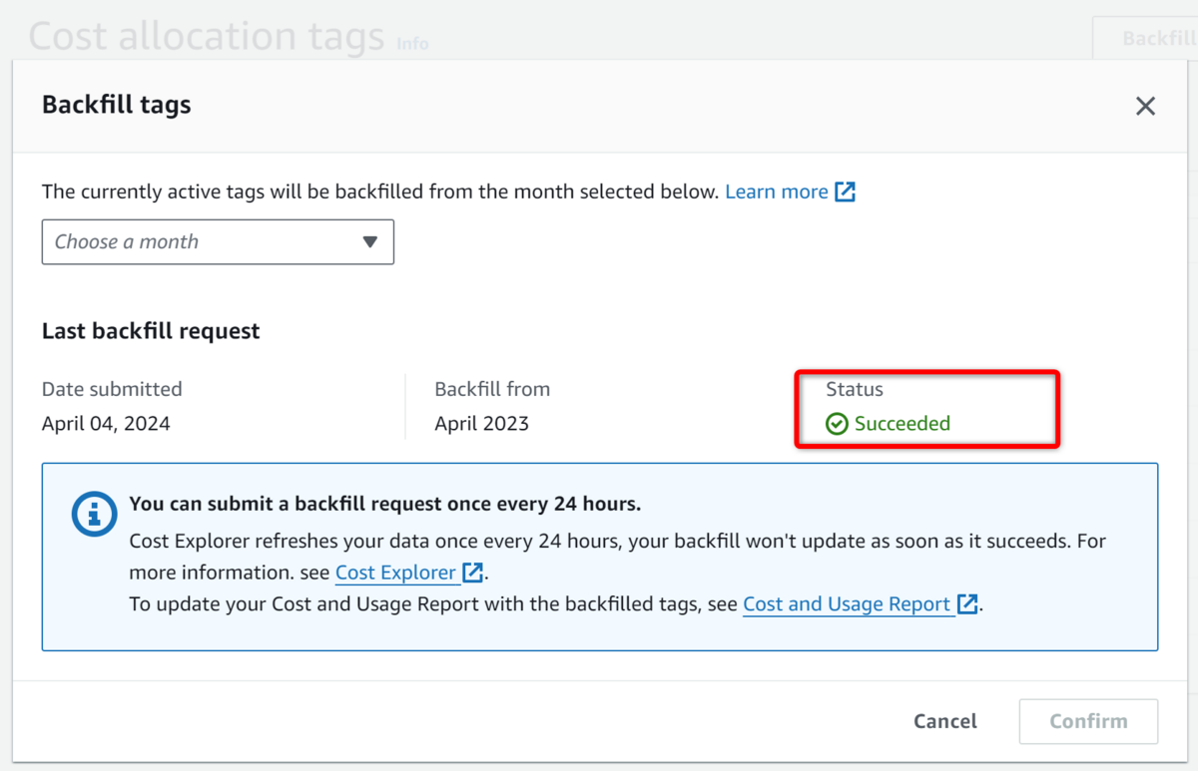Click the Info link beside Cost allocation tags

[x=412, y=44]
